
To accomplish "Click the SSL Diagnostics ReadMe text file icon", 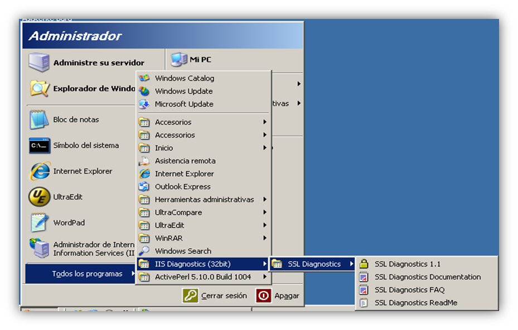I will pyautogui.click(x=364, y=303).
